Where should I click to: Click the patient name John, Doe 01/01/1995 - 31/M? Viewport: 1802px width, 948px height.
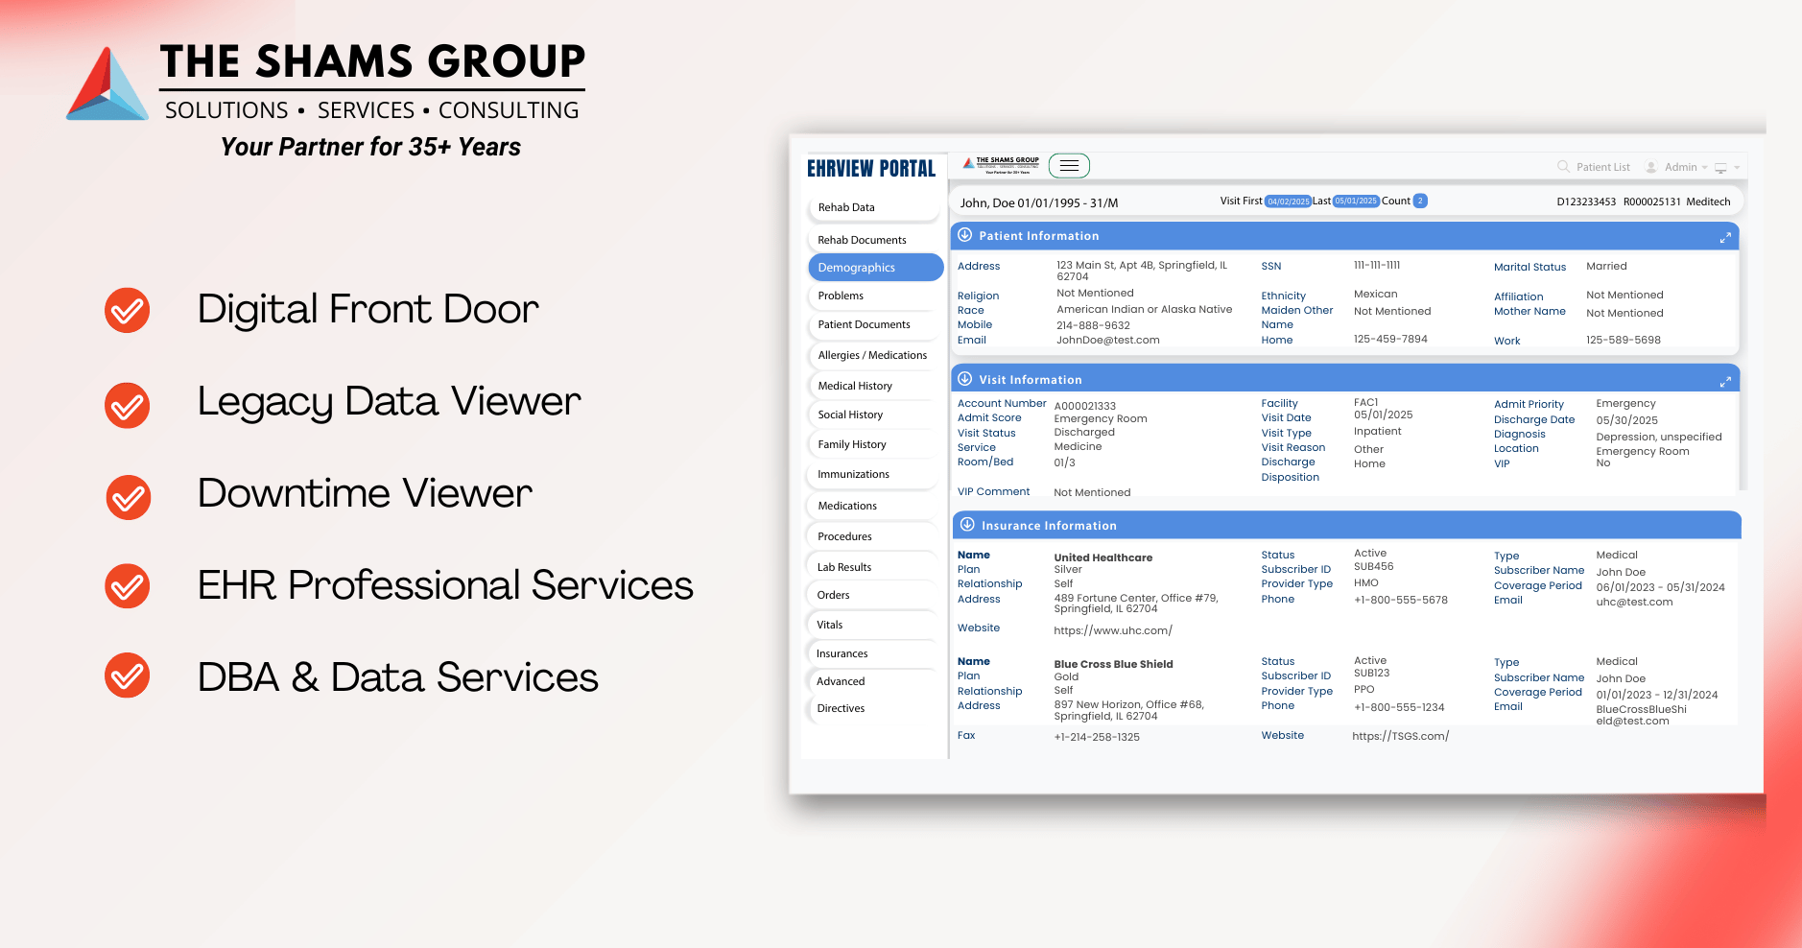coord(1039,202)
